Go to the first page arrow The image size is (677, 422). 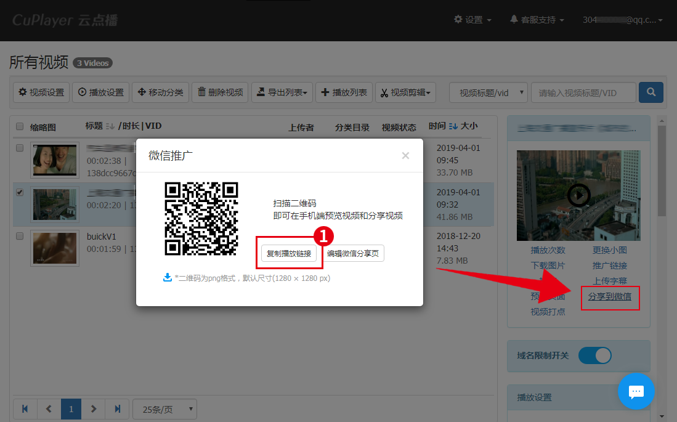tap(25, 408)
